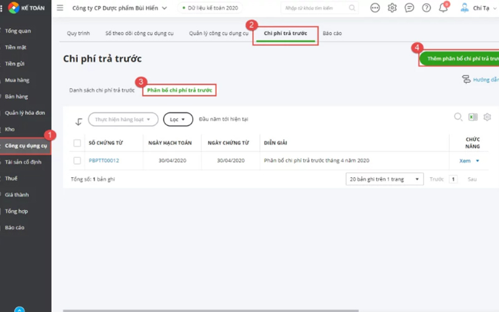The image size is (499, 312).
Task: Expand the Lọc filter dropdown
Action: (x=178, y=119)
